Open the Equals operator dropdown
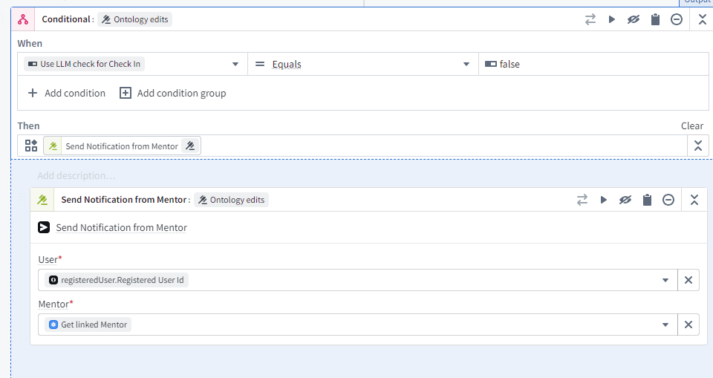Screen dimensions: 713x378 (x=466, y=65)
